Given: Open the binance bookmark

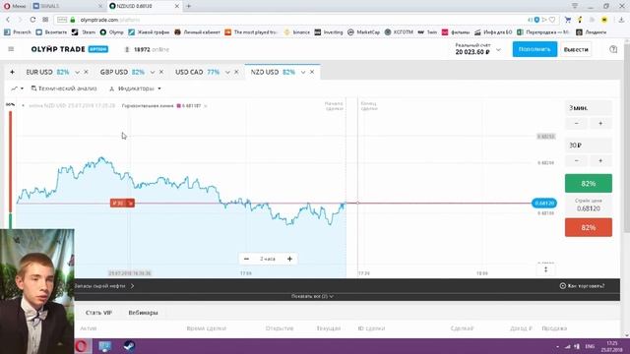Looking at the screenshot, I should pyautogui.click(x=297, y=32).
